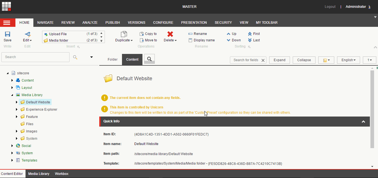This screenshot has width=378, height=178.
Task: Click the Rename command
Action: coord(197,34)
